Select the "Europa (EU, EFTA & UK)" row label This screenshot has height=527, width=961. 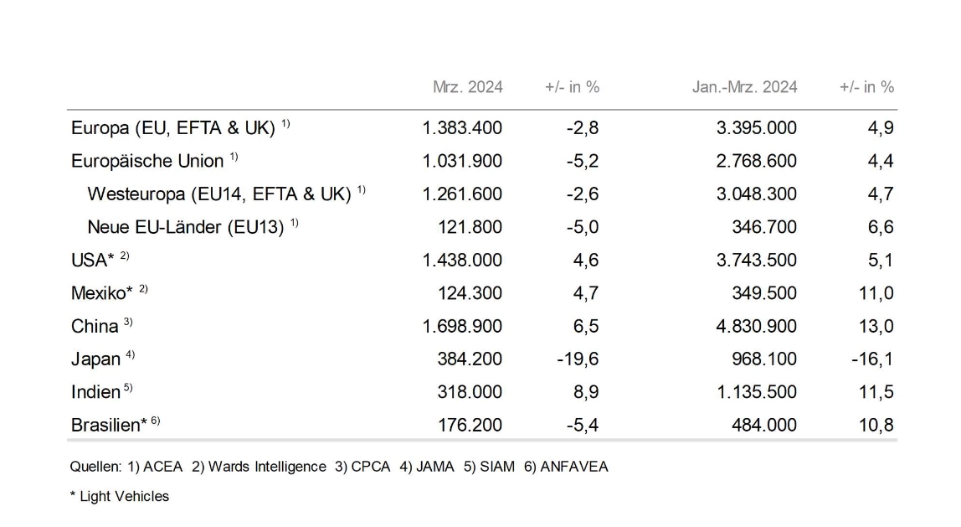click(x=174, y=128)
